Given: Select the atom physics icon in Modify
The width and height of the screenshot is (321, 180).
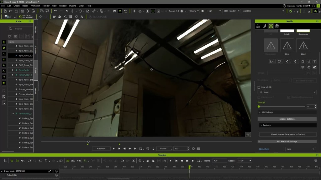Looking at the screenshot, I should (x=277, y=26).
